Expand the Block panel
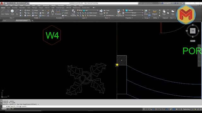Screen dimensions: 202x113 point(107,18)
